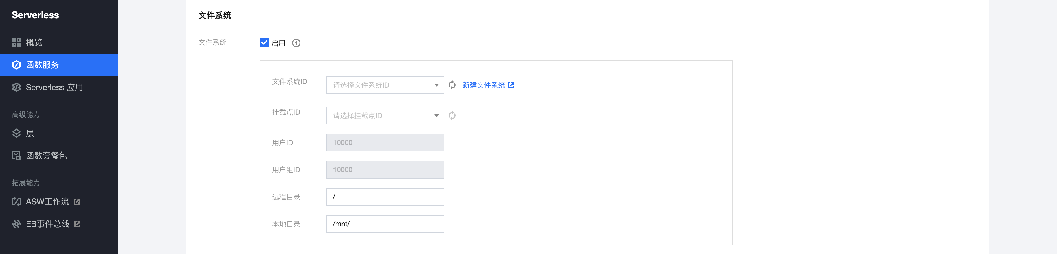The height and width of the screenshot is (254, 1057).
Task: Refresh the 挂载点ID list
Action: tap(452, 116)
